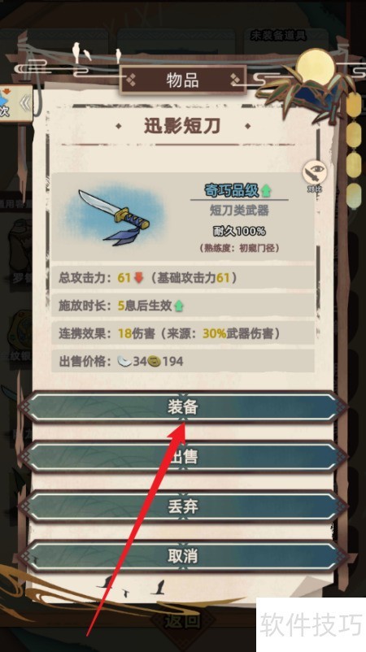Click the 物品 title banner

[183, 80]
